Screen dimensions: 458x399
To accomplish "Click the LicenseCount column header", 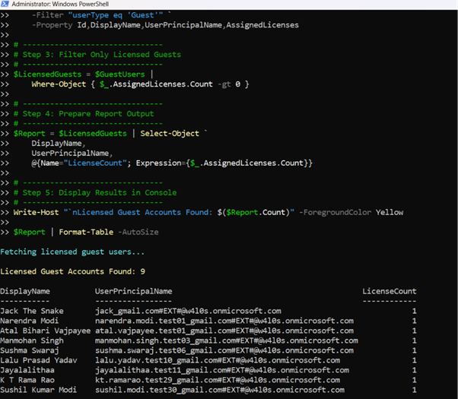I will tap(390, 291).
